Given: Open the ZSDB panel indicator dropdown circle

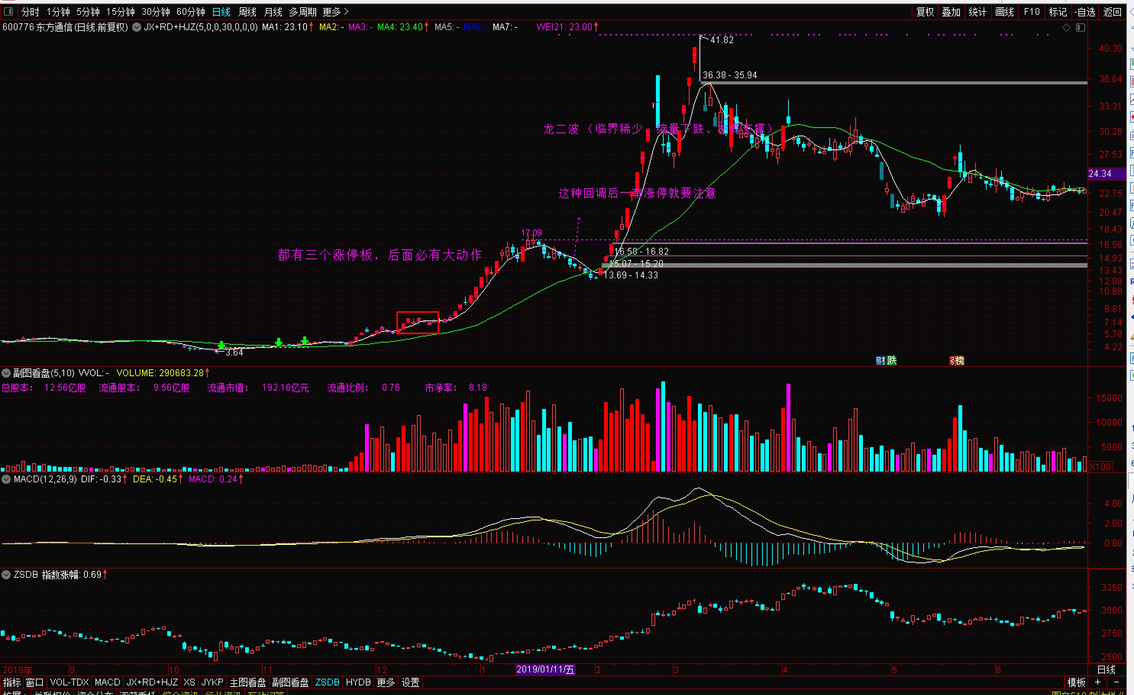Looking at the screenshot, I should click(6, 575).
